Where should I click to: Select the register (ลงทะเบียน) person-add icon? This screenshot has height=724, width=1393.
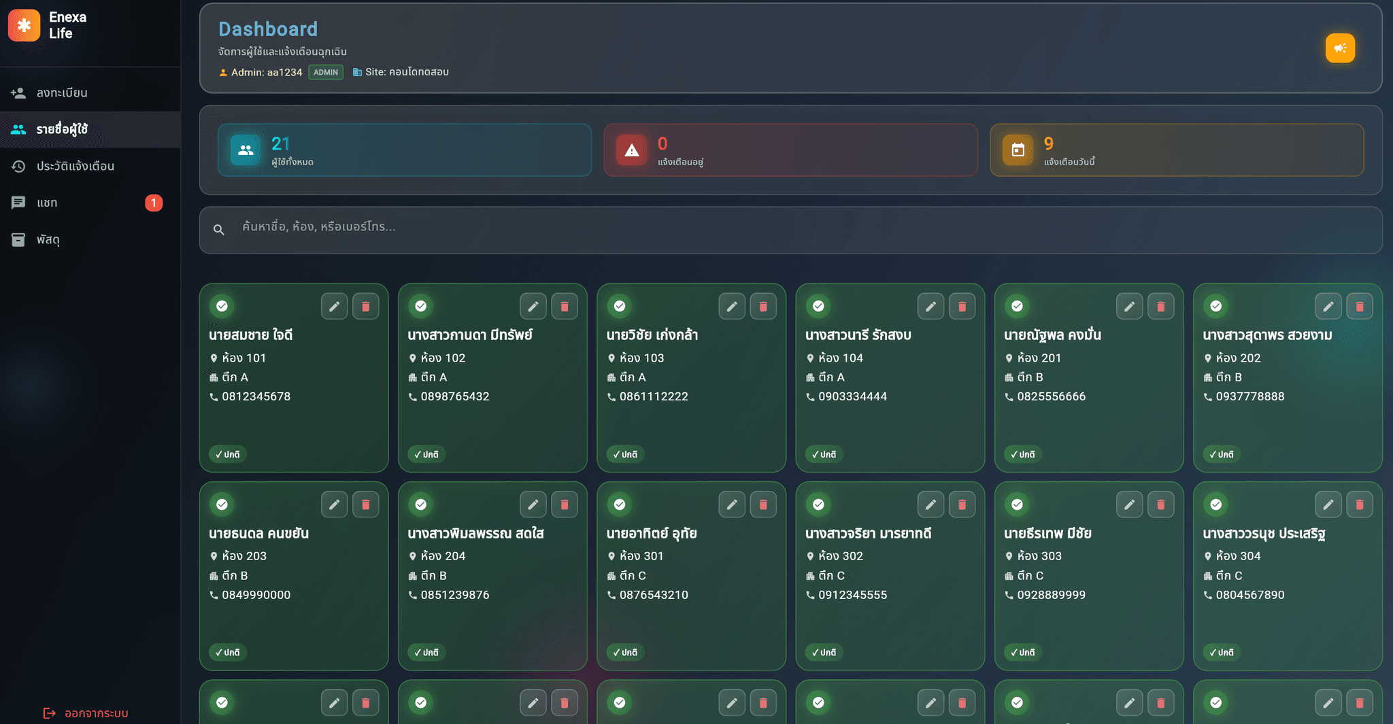pos(18,92)
